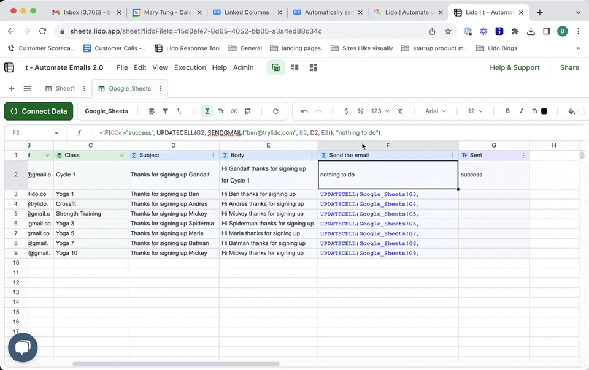Open the Execution menu

coord(190,68)
